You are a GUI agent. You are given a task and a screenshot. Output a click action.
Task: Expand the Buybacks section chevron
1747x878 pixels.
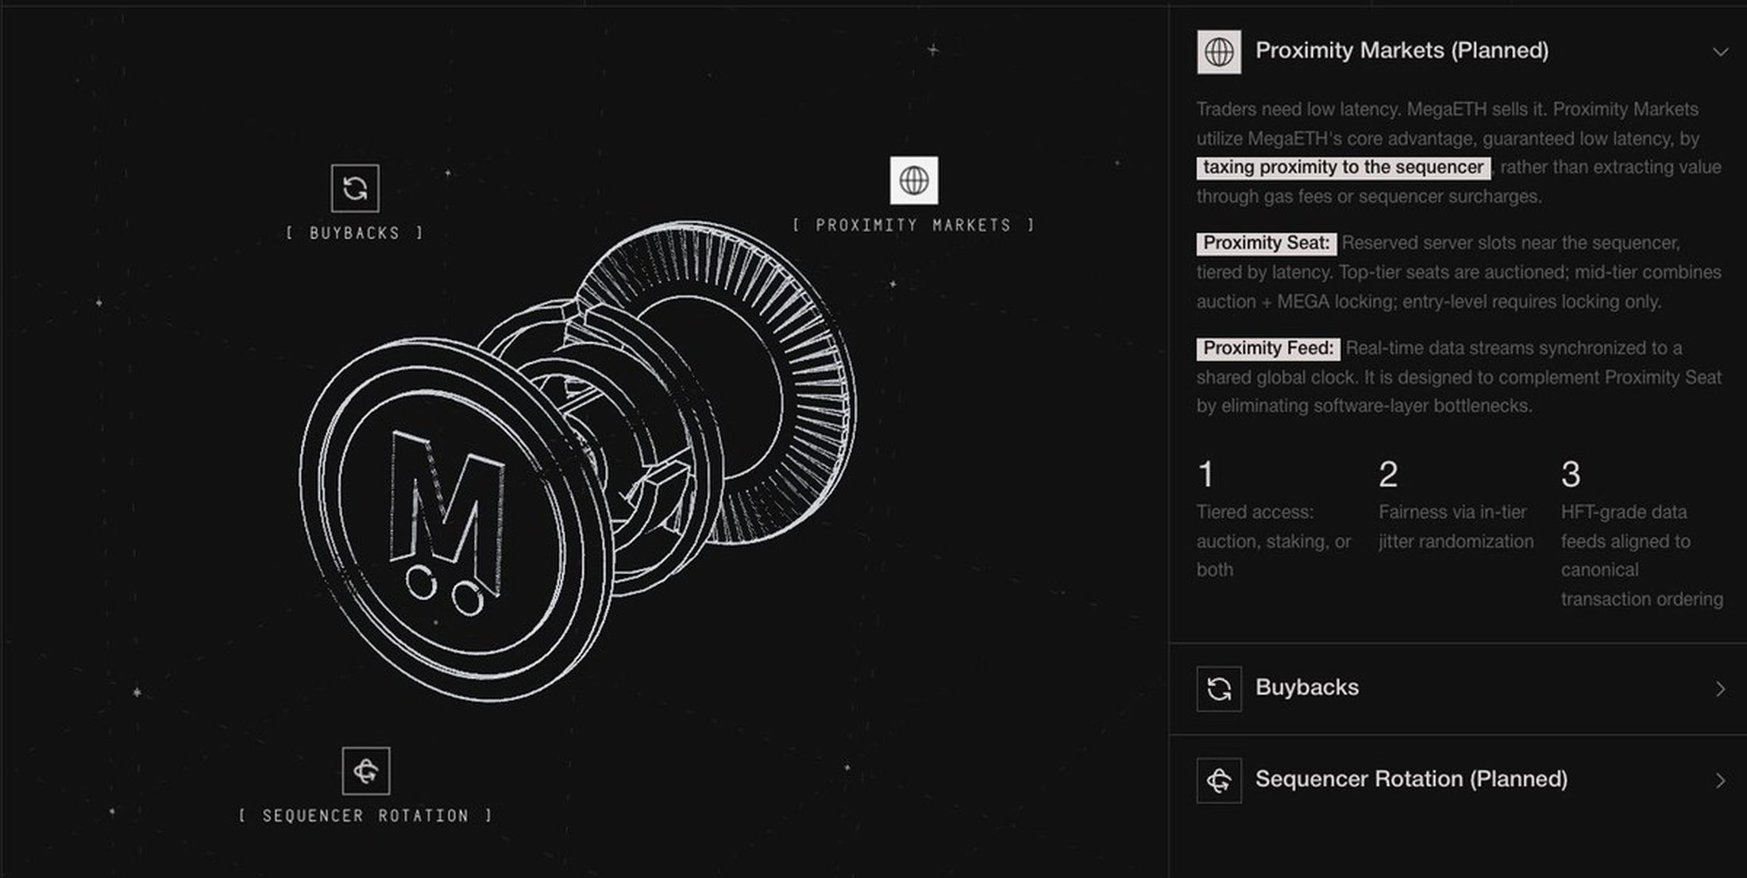click(x=1720, y=689)
